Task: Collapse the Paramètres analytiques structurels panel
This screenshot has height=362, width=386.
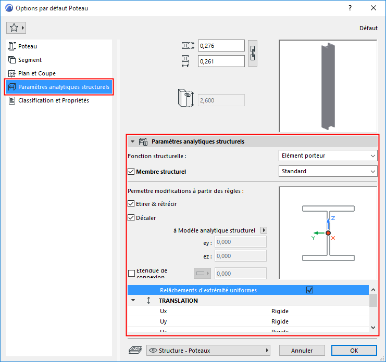Action: (x=133, y=141)
